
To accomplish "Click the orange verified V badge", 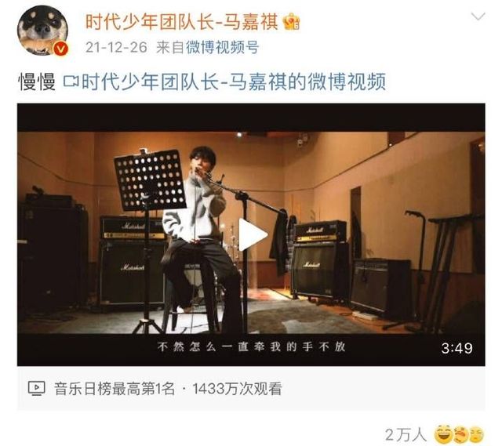I will (x=60, y=49).
